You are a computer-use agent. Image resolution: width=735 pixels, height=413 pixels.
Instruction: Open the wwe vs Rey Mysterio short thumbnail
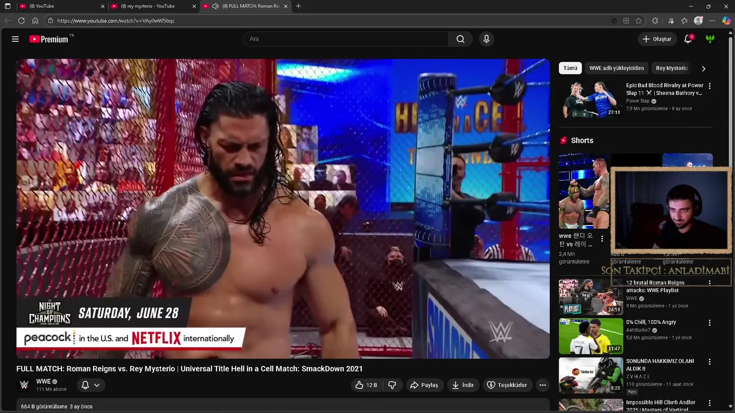(x=584, y=191)
